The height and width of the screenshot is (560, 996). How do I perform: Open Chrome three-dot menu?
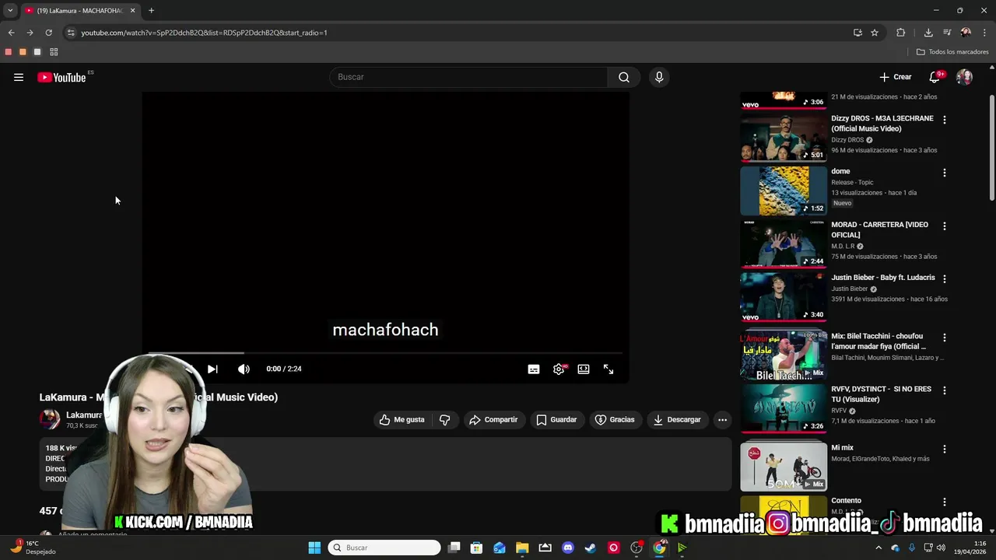click(x=985, y=33)
